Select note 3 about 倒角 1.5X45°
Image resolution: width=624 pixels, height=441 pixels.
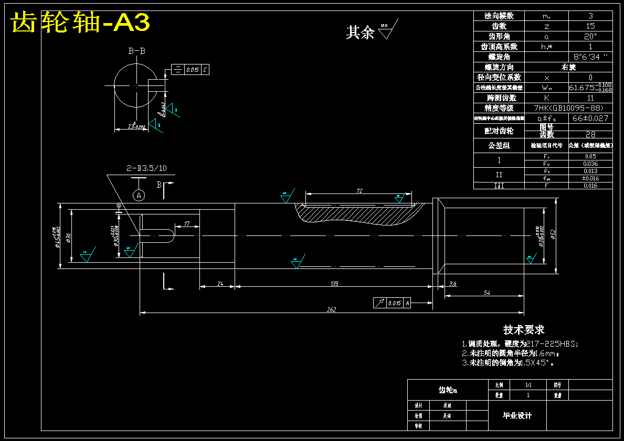(x=508, y=363)
